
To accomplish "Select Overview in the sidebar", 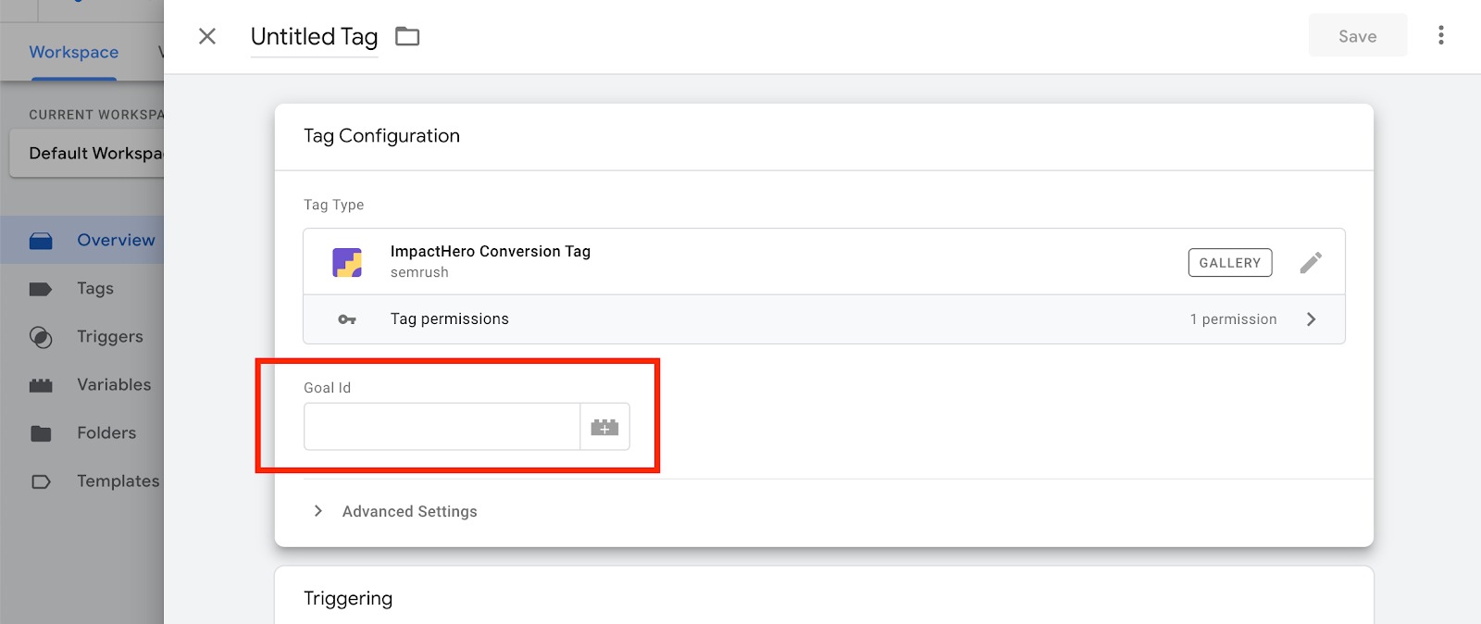I will click(82, 240).
